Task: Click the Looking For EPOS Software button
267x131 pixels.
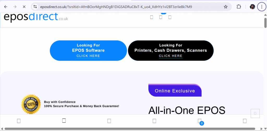Action: click(88, 51)
